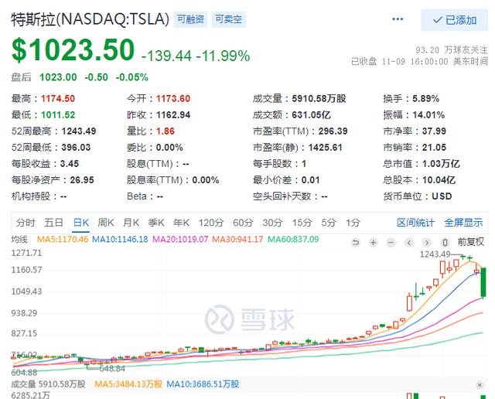The image size is (495, 399).
Task: Click the 均线 indicator label
Action: 19,239
